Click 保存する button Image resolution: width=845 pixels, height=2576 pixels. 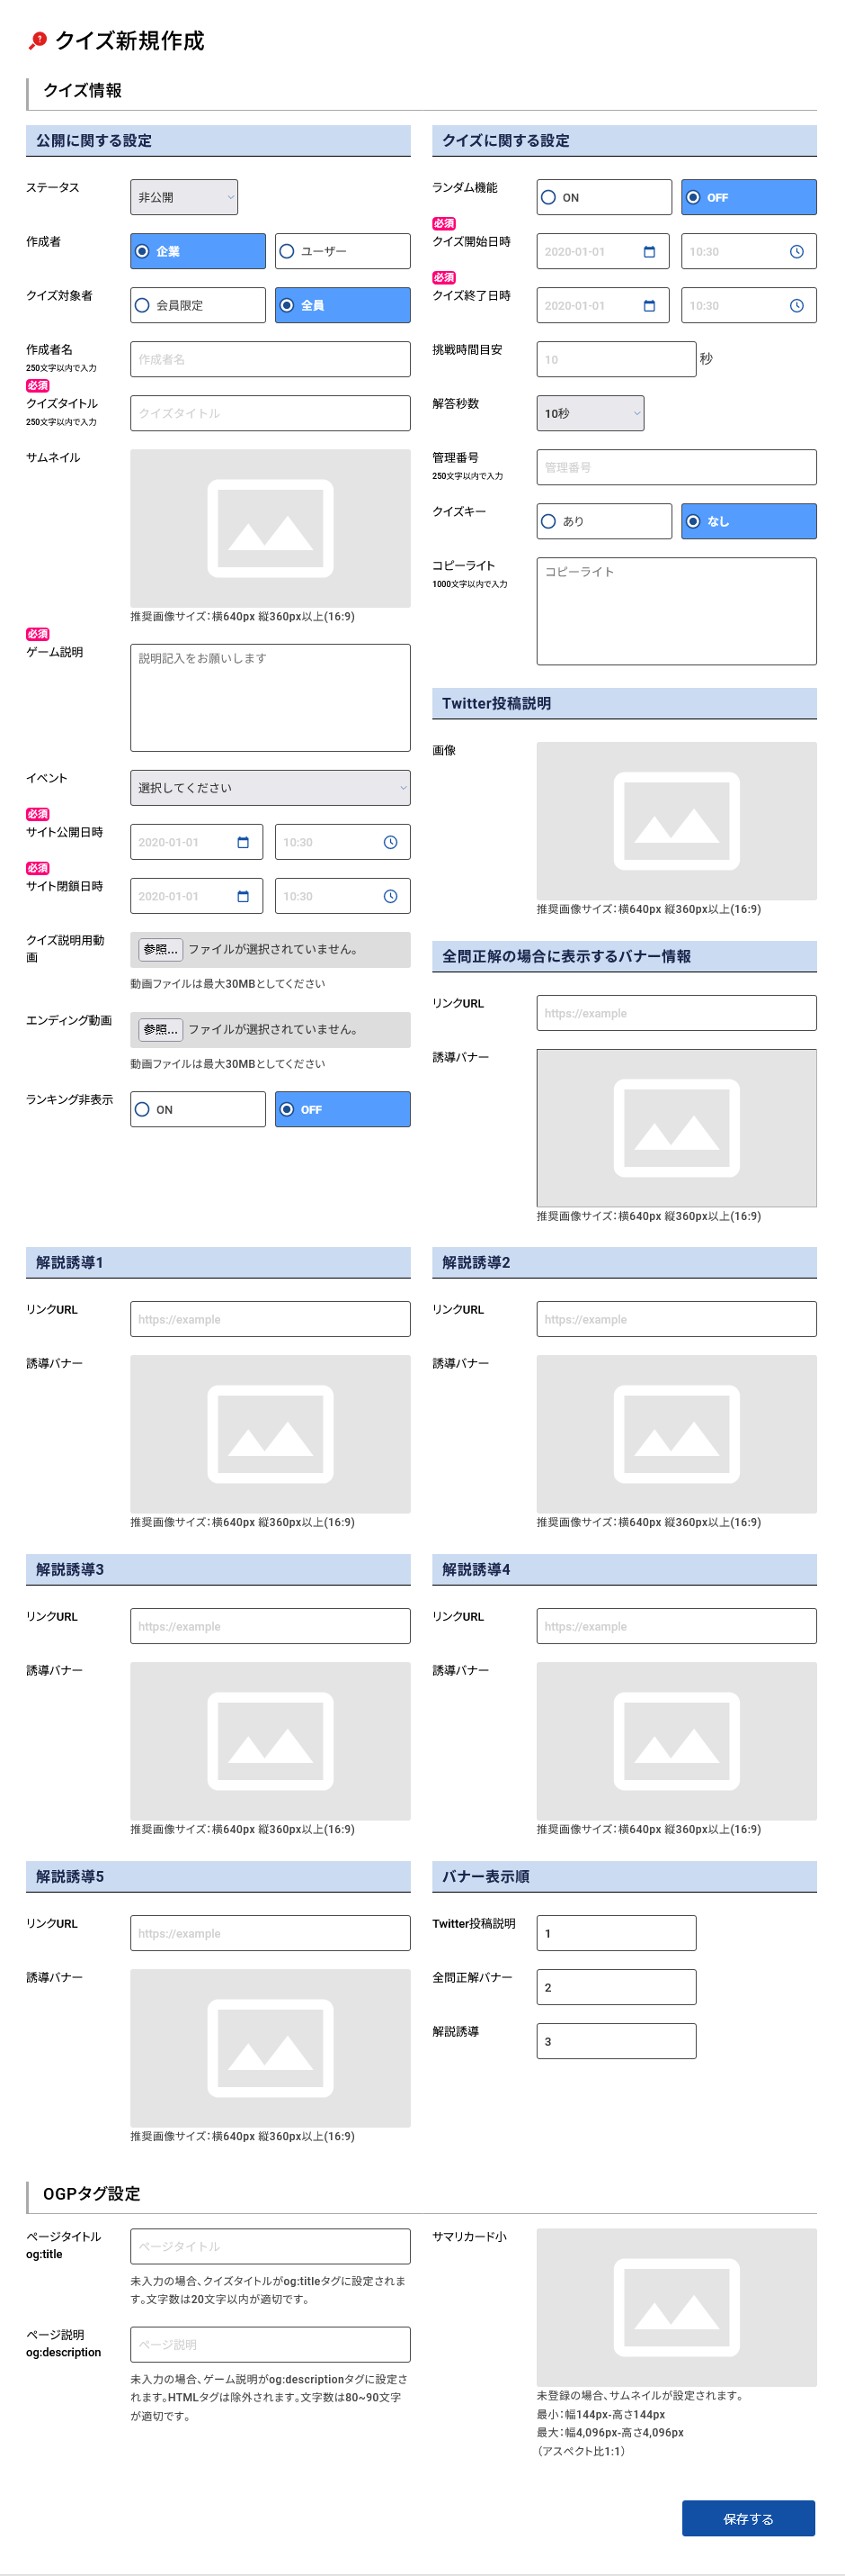tap(747, 2518)
